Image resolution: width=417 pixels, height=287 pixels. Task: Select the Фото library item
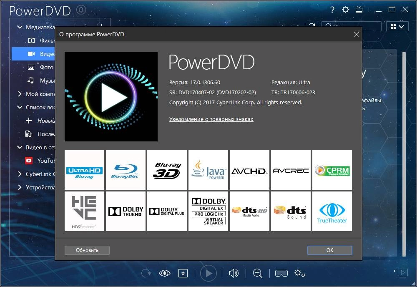(33, 67)
